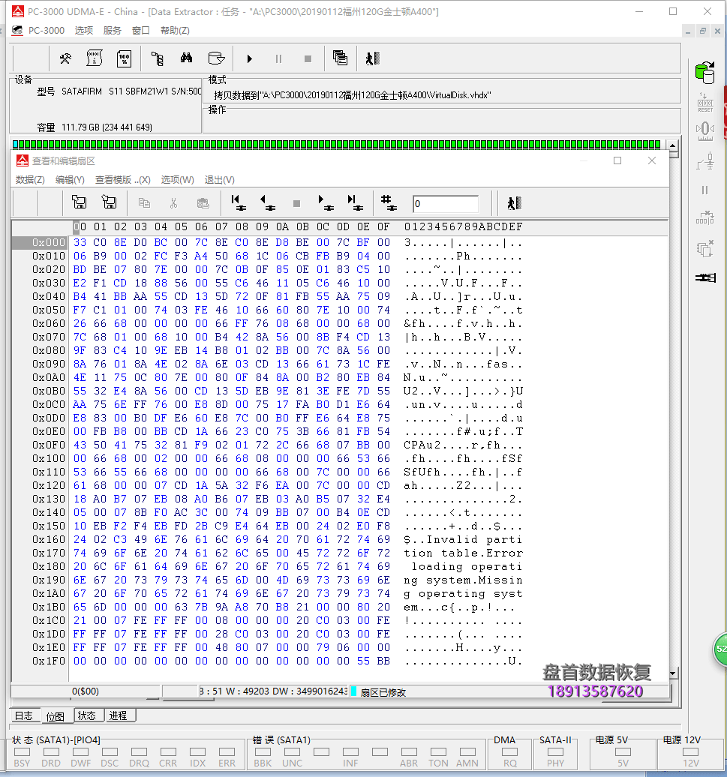This screenshot has height=777, width=727.
Task: Click the disk with arrow toolbar icon
Action: pyautogui.click(x=216, y=58)
